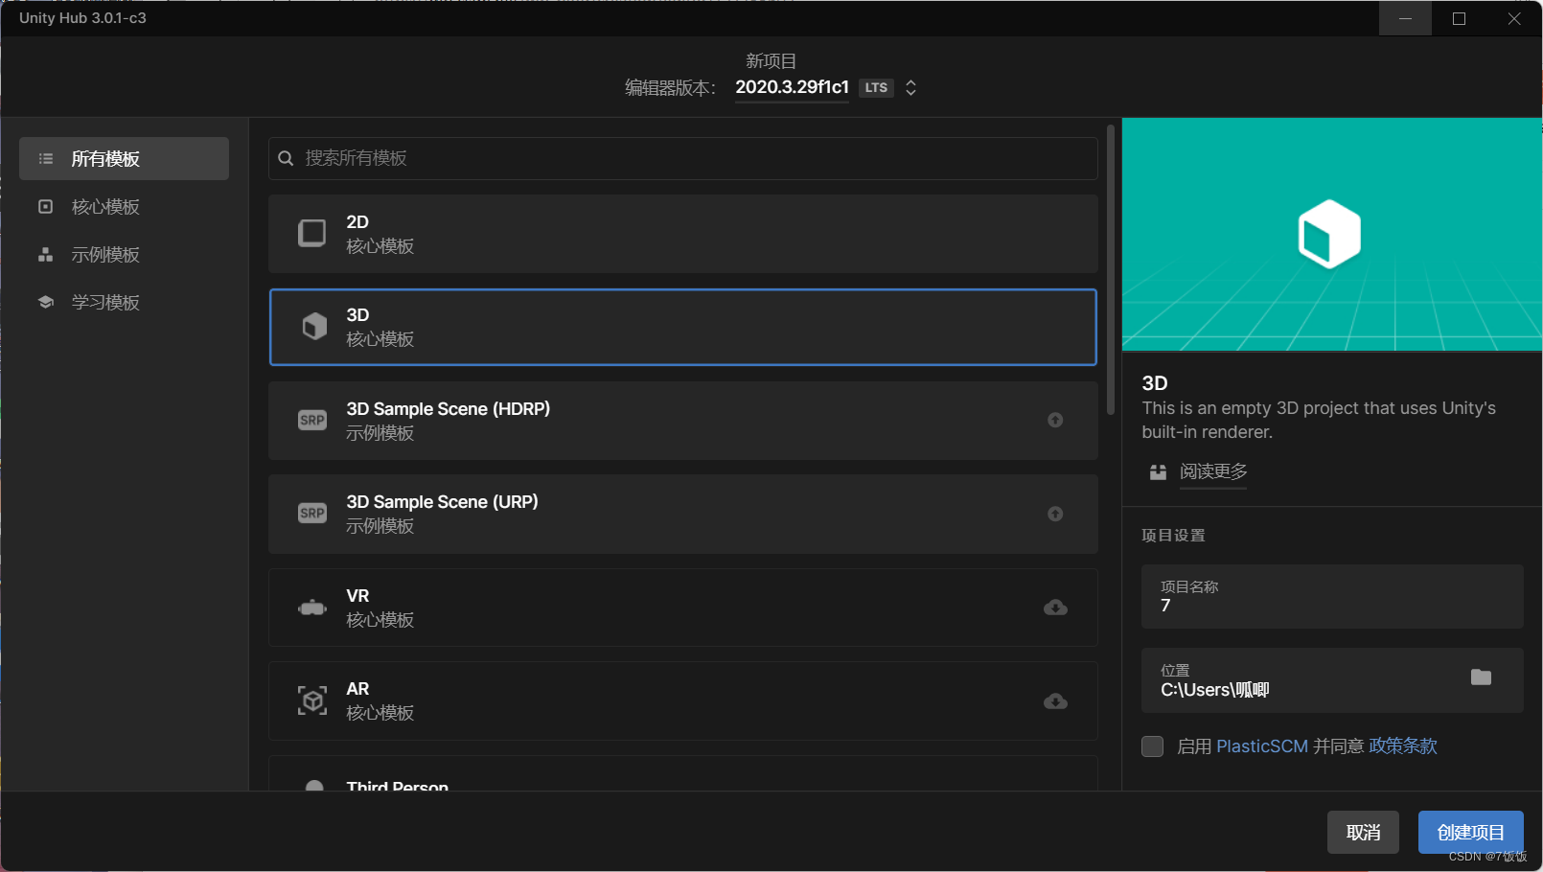Click the 示例模板 blocks icon in sidebar
Screen dimensions: 1543x872
tap(45, 255)
